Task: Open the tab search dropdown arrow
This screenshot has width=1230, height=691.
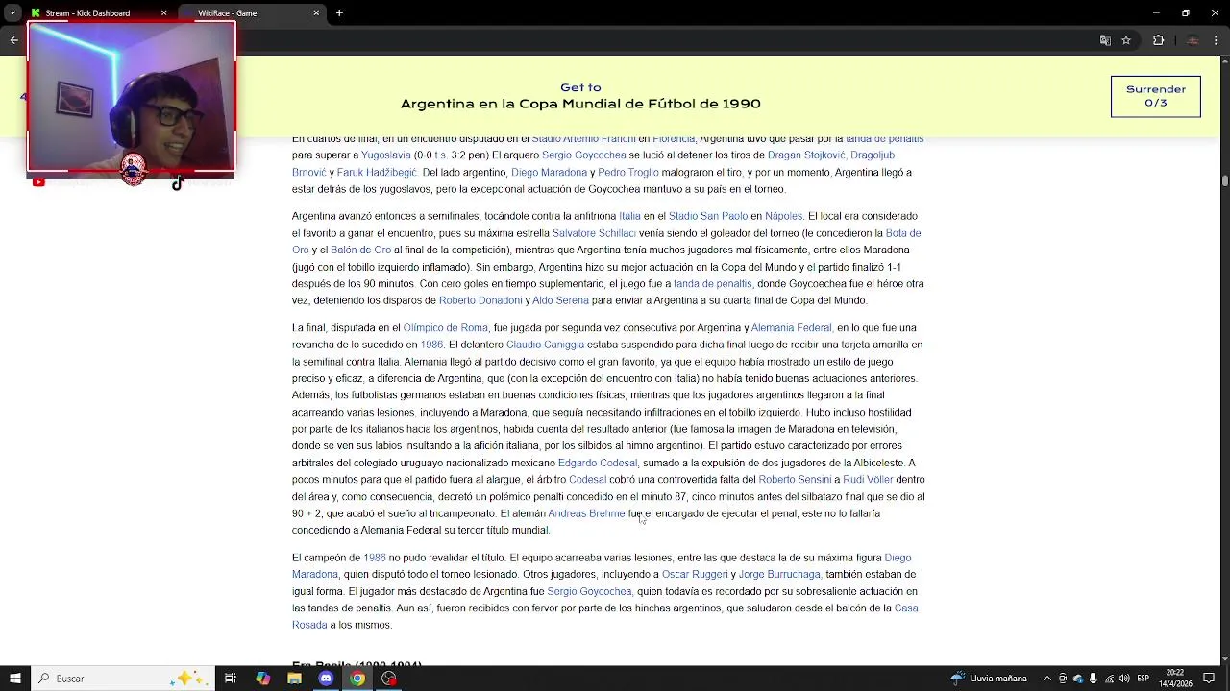Action: 12,13
